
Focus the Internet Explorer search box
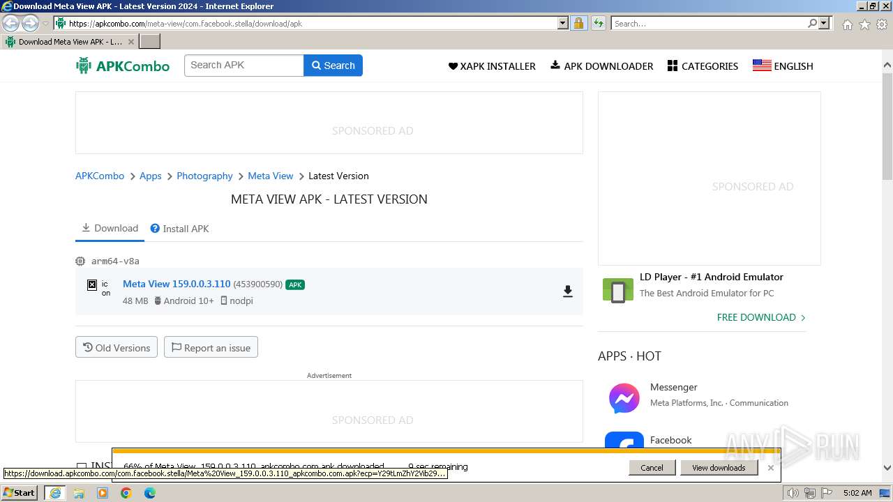pos(708,24)
